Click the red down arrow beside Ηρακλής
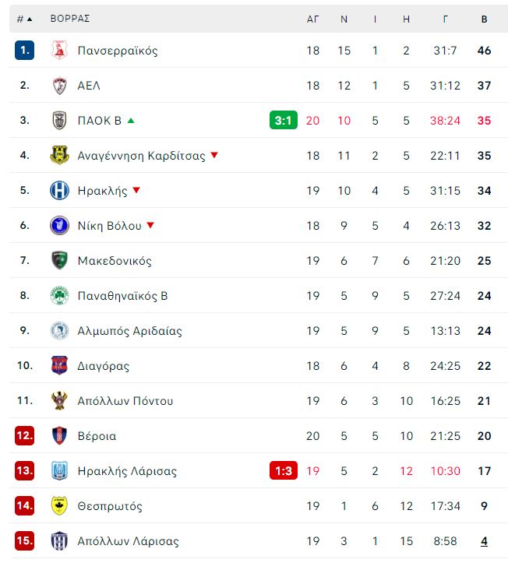This screenshot has width=508, height=563. (x=136, y=190)
